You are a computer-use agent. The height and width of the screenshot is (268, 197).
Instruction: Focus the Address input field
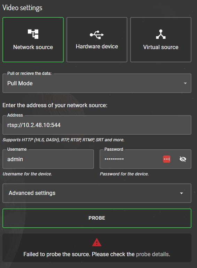click(97, 125)
